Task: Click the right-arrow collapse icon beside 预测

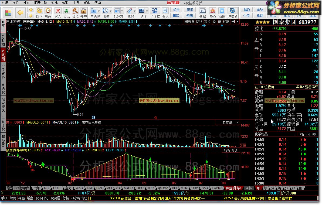Action: [x=233, y=22]
